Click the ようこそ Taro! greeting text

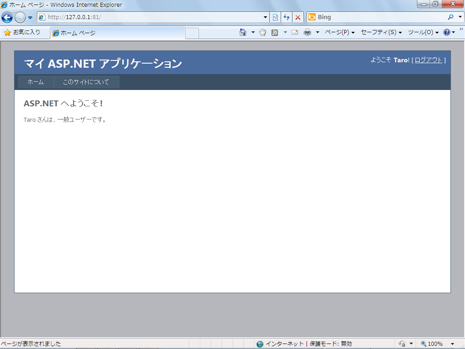tap(390, 60)
